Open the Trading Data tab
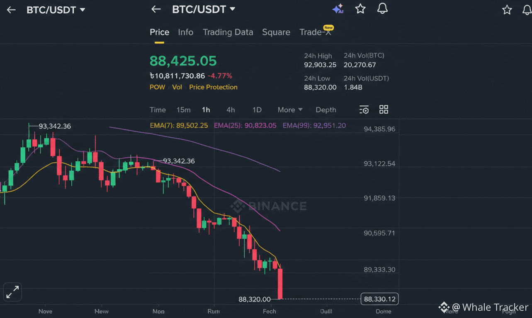Screen dimensions: 532x318 click(x=228, y=32)
